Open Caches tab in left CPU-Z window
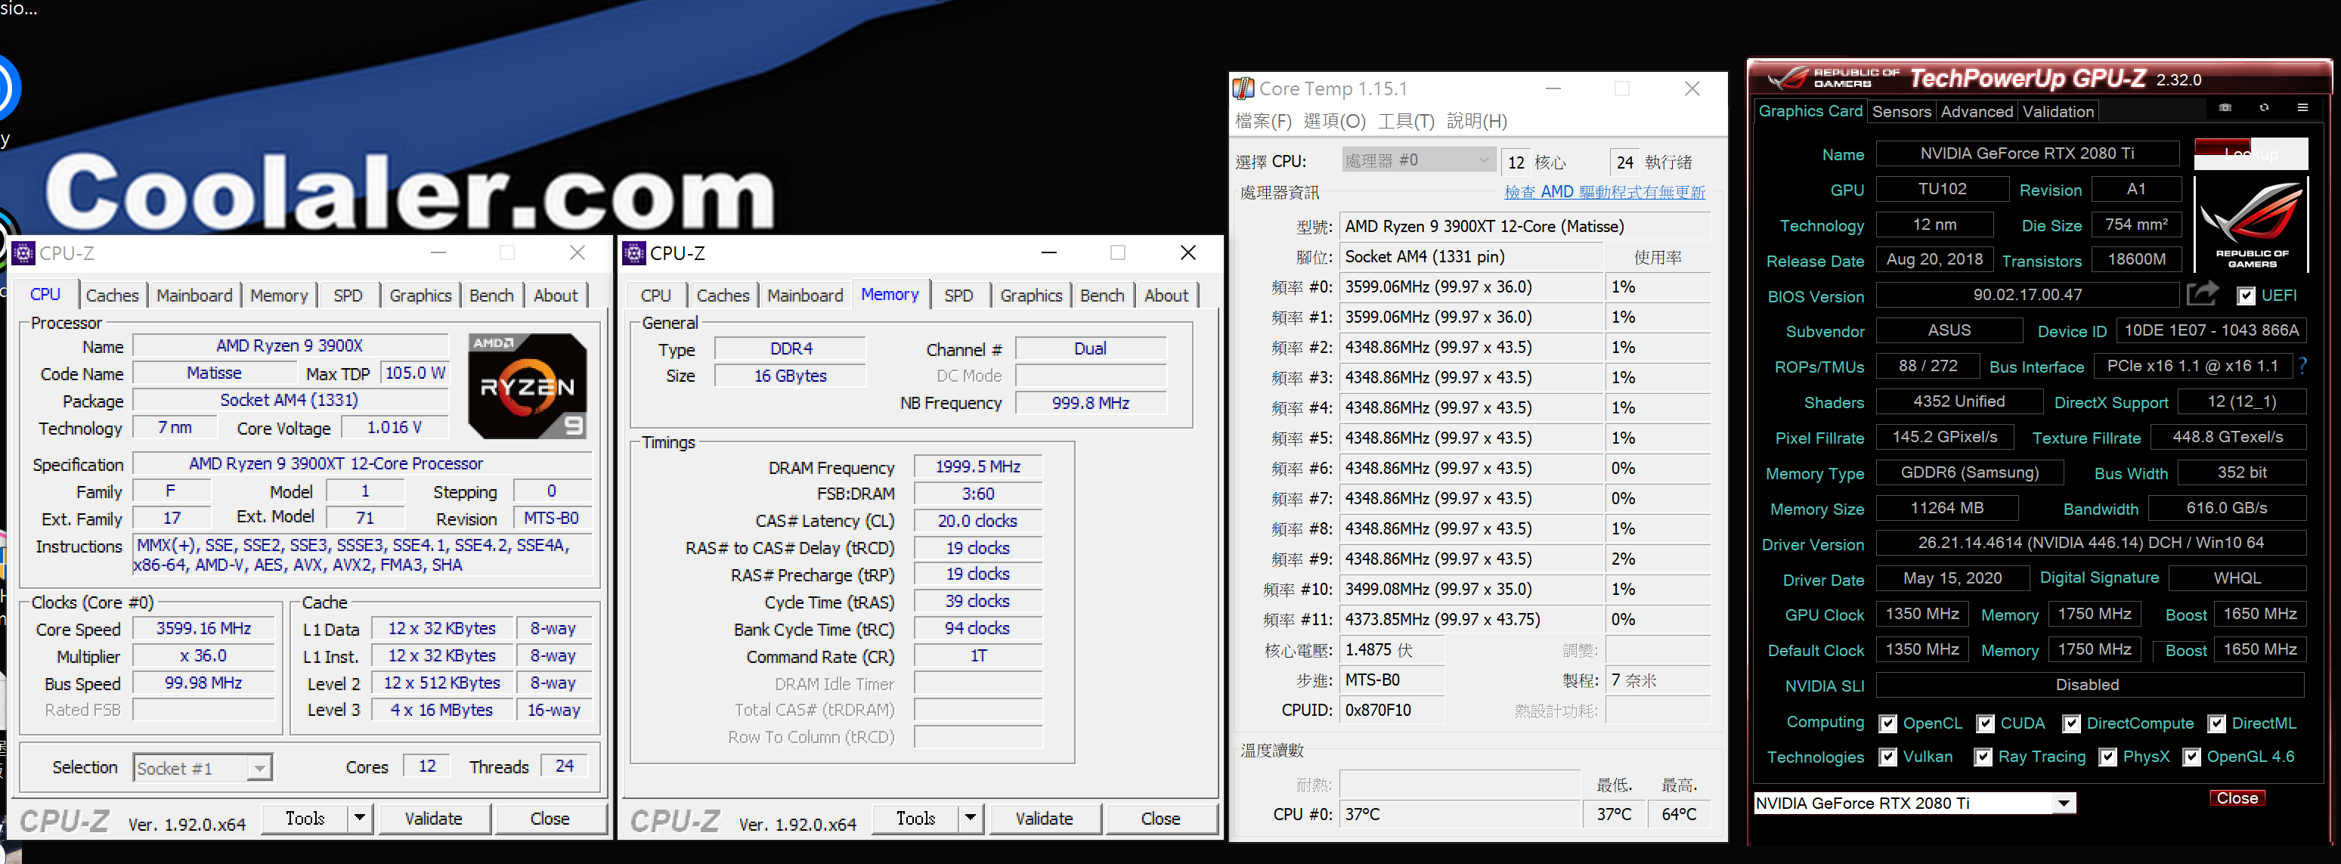This screenshot has width=2341, height=864. (x=112, y=296)
